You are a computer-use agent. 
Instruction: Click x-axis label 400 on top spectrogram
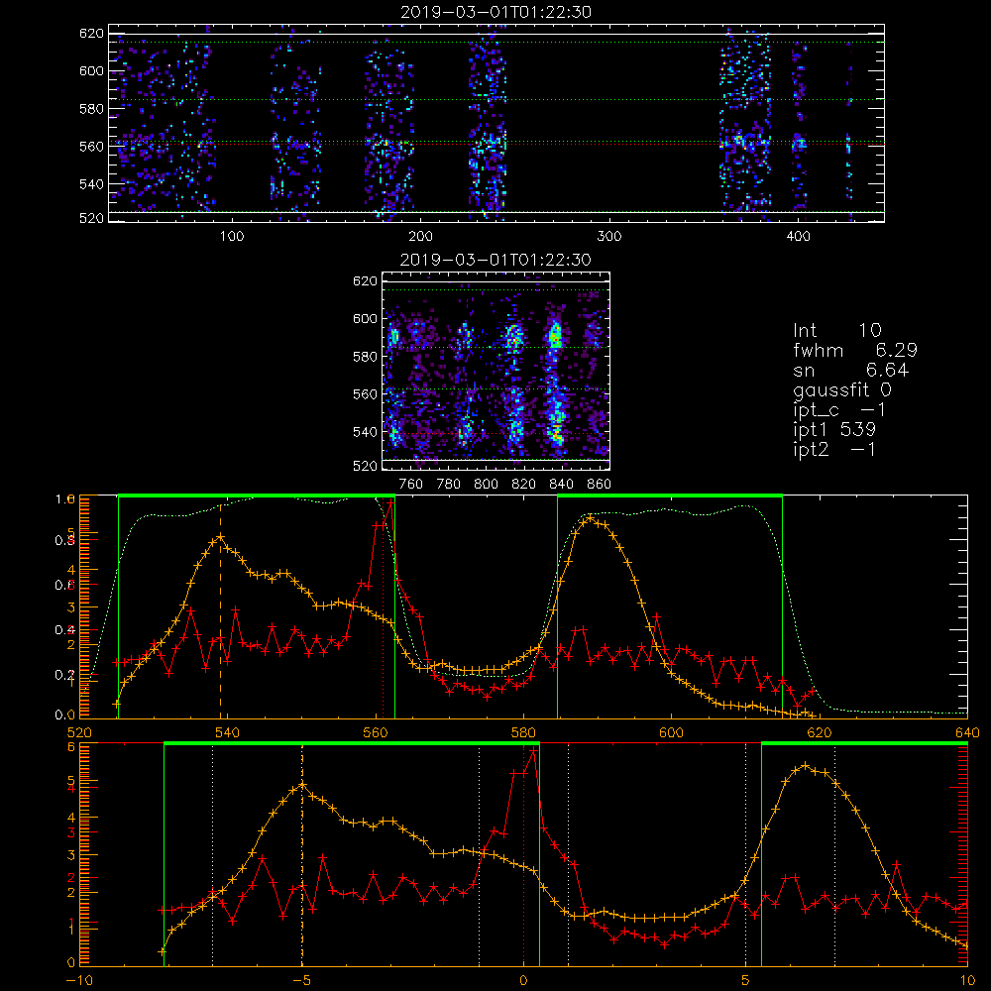click(x=798, y=237)
